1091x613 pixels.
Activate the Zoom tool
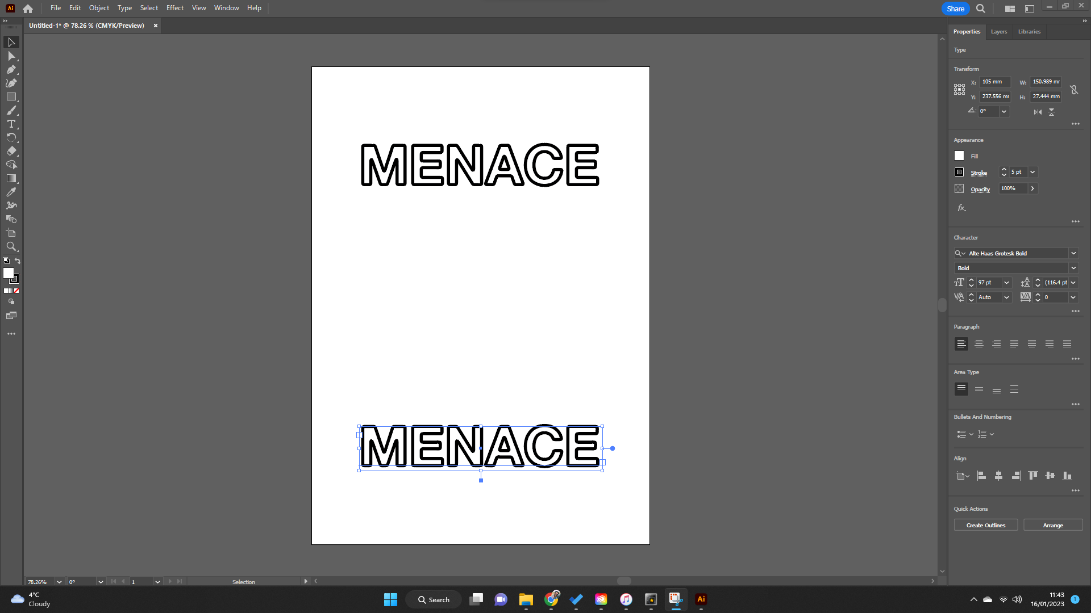click(11, 247)
